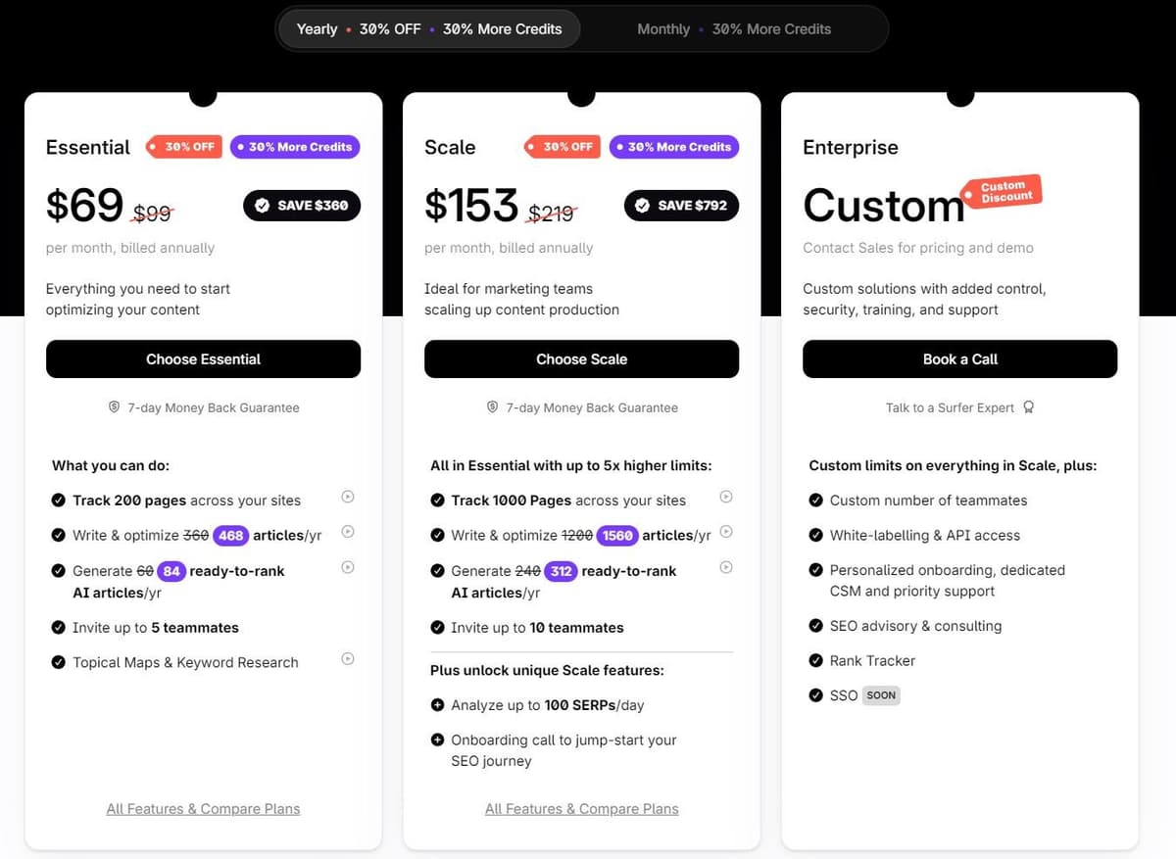Click checkmark icon beside White-labelling & API access

coord(815,536)
